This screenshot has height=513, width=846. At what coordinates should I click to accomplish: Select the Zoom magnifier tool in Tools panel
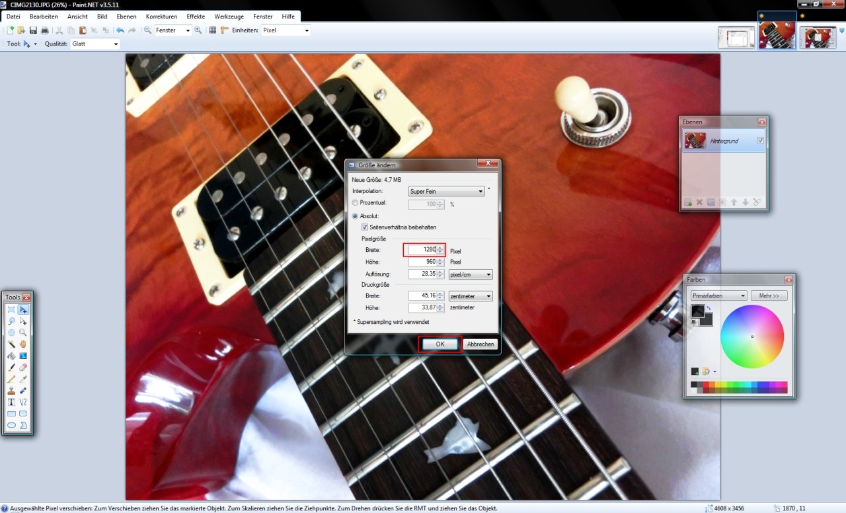(23, 333)
